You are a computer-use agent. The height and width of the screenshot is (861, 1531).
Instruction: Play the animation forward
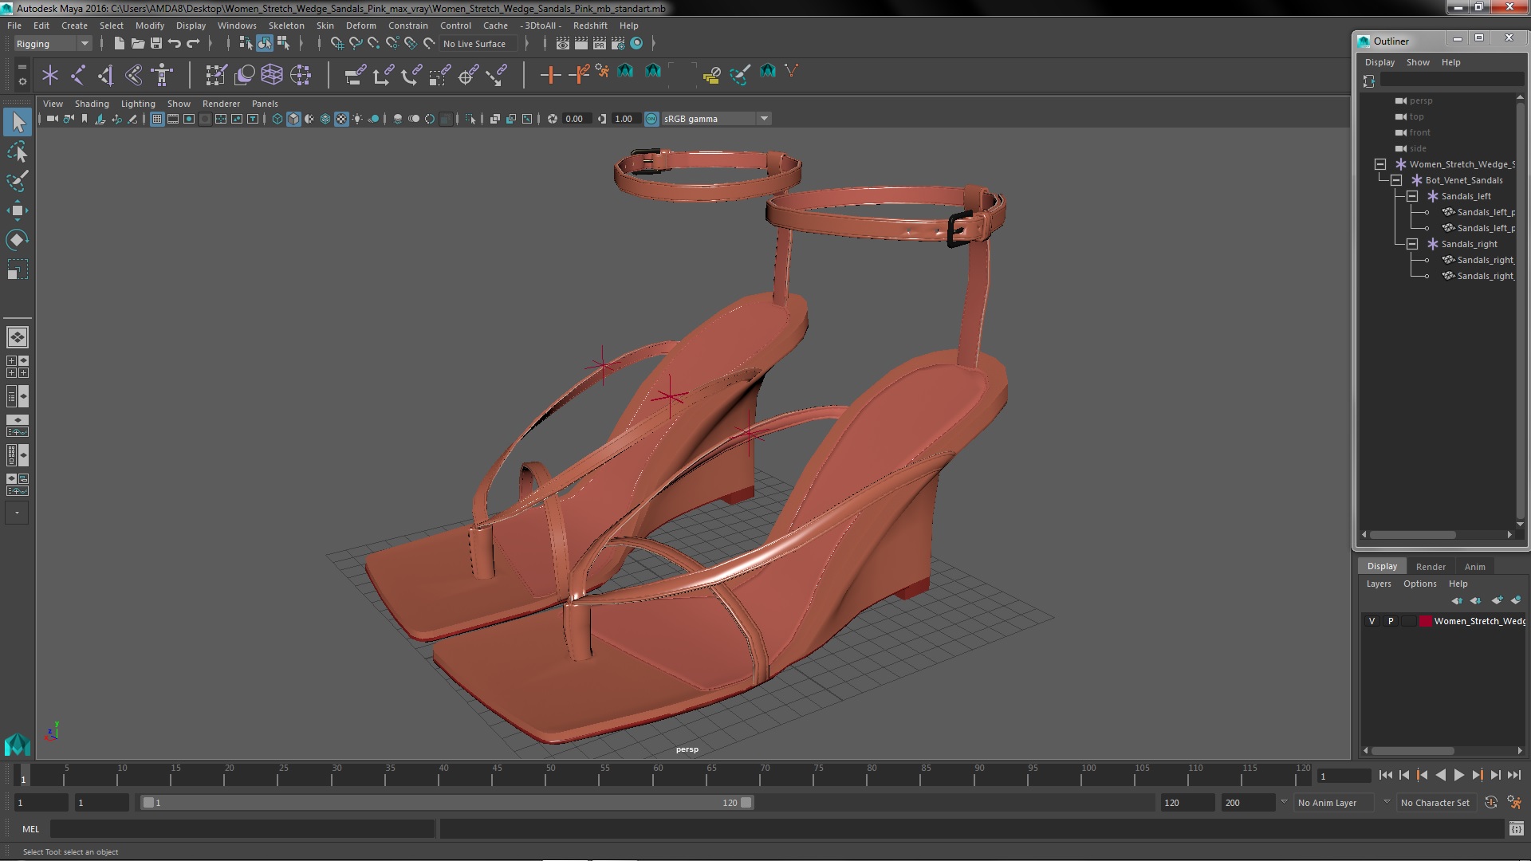[1458, 775]
